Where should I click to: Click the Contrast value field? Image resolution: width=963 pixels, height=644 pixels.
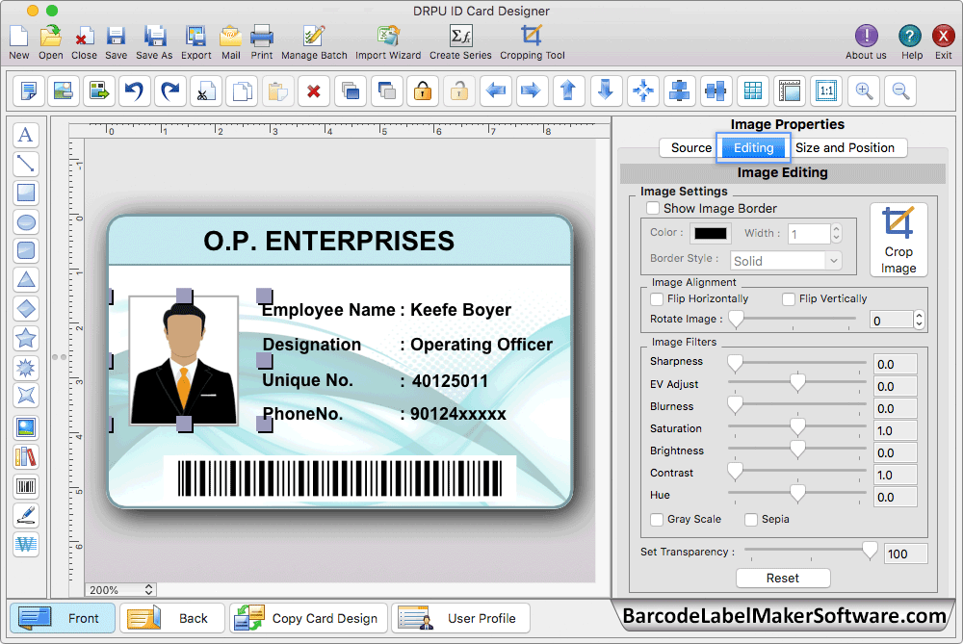pos(896,476)
